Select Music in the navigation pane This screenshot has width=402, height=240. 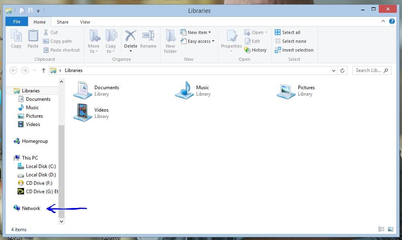[x=29, y=108]
